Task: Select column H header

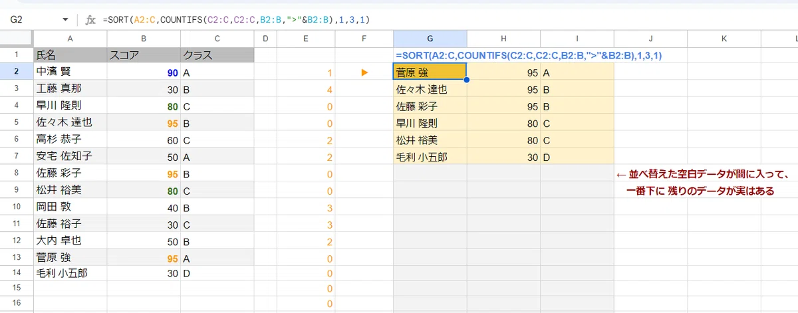Action: 503,39
